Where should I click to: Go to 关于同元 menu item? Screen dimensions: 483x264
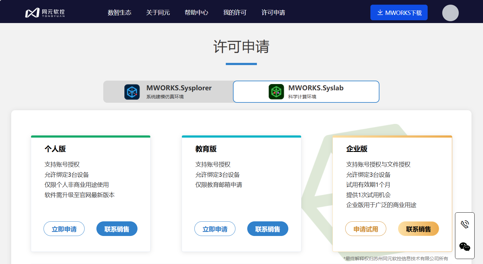click(x=158, y=12)
